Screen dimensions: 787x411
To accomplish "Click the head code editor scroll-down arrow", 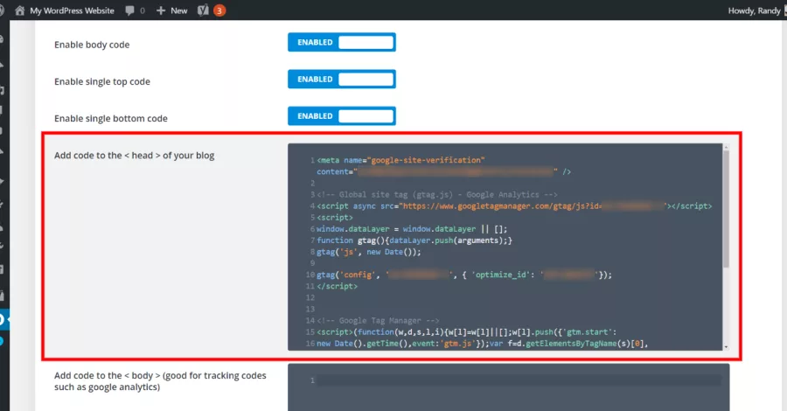I will [x=726, y=347].
